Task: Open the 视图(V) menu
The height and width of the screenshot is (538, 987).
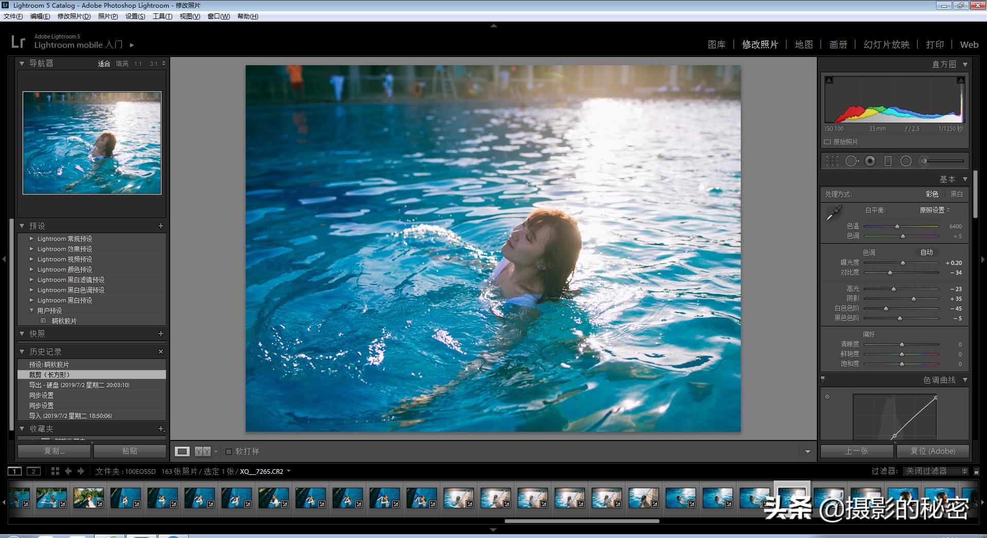Action: tap(190, 16)
